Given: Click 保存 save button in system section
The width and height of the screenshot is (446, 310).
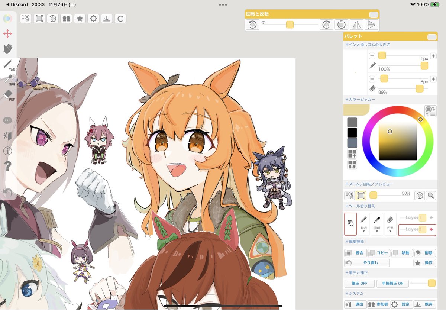Looking at the screenshot, I should pos(425,304).
